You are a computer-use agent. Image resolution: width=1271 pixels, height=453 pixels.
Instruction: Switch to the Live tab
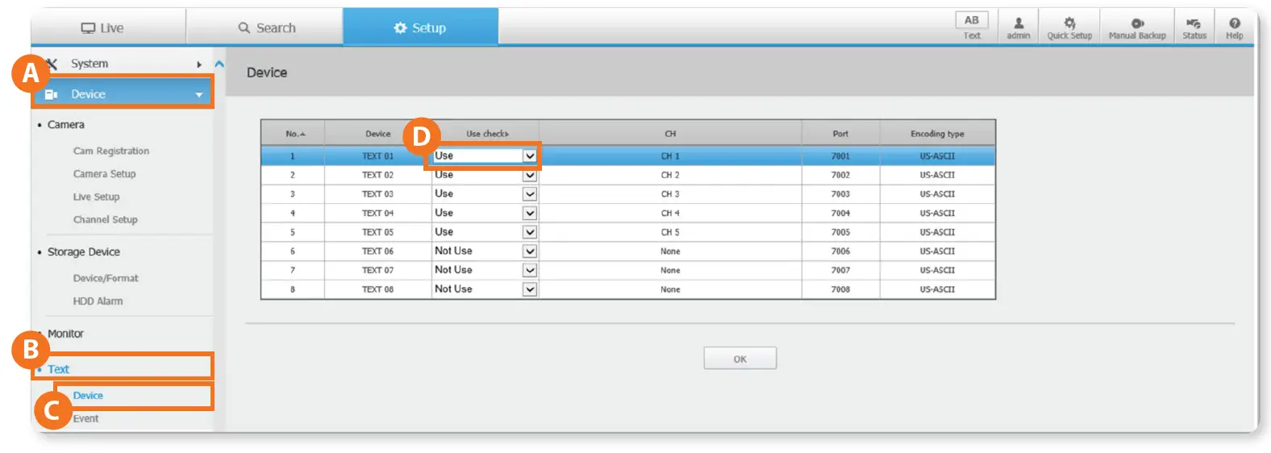click(109, 27)
